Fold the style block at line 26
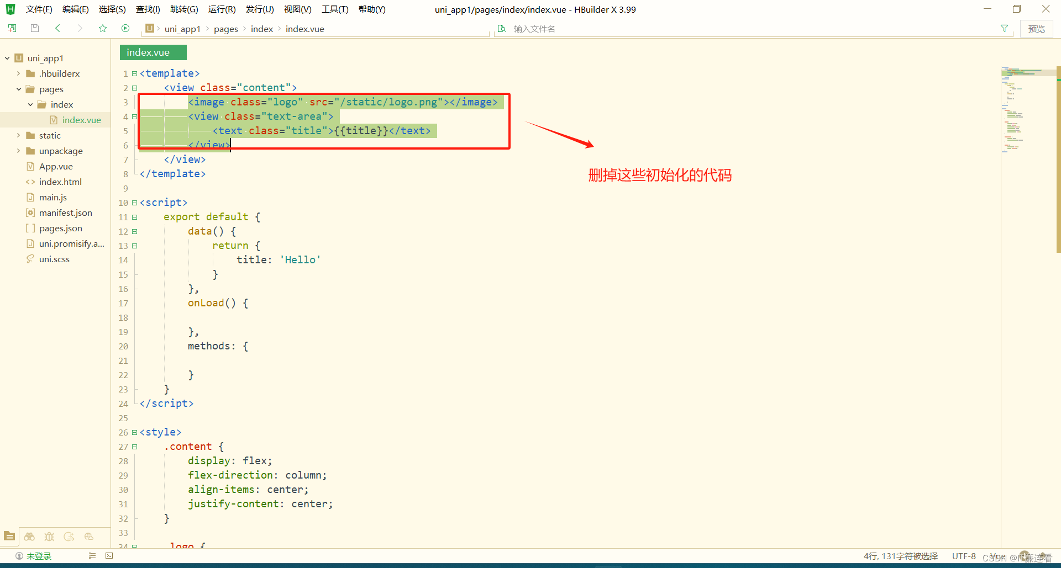This screenshot has height=568, width=1061. pos(134,432)
